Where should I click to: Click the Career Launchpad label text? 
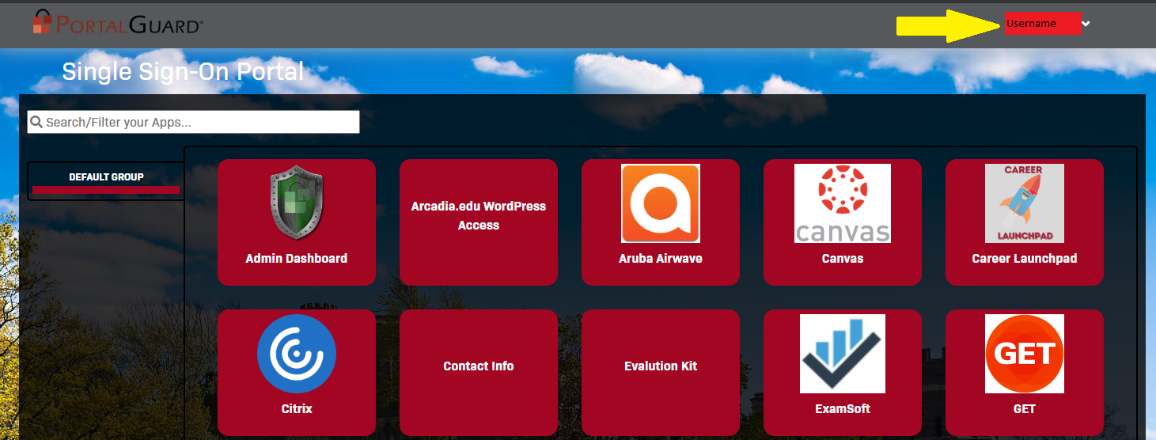pyautogui.click(x=1025, y=259)
